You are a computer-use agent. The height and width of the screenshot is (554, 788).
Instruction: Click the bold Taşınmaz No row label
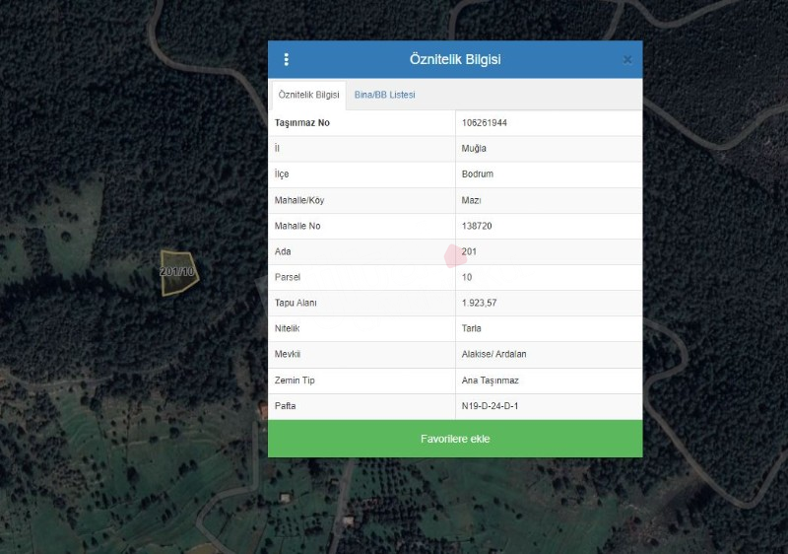click(303, 123)
